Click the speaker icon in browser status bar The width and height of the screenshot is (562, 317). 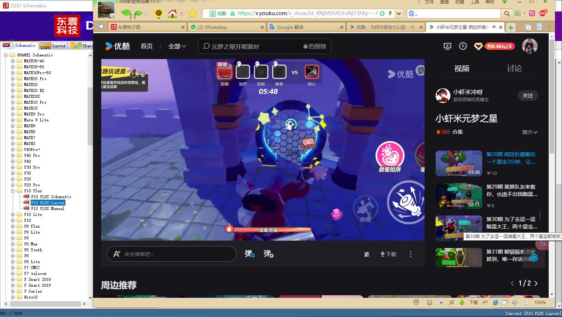(515, 302)
